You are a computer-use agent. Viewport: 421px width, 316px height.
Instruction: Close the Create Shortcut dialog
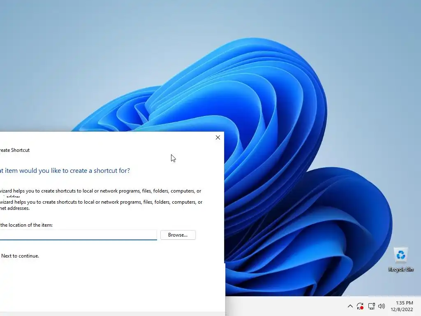click(218, 137)
